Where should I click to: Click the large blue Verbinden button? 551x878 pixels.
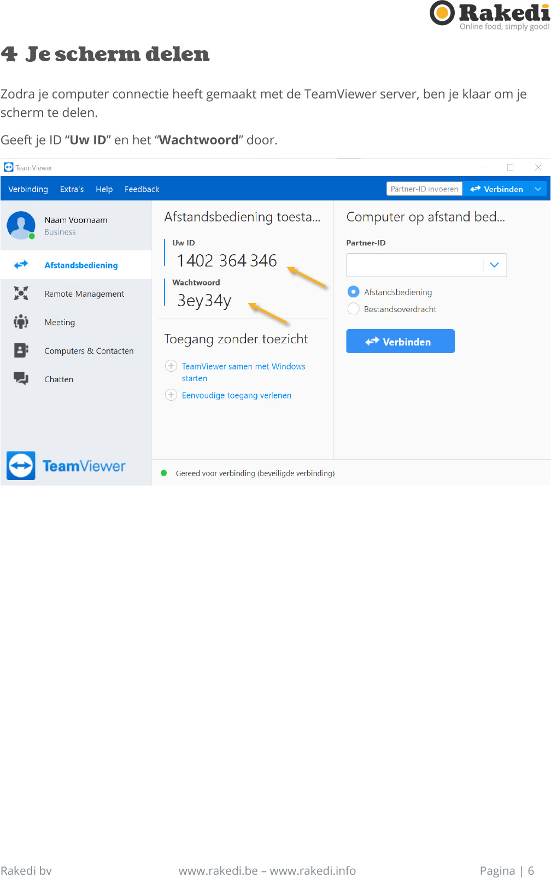400,341
